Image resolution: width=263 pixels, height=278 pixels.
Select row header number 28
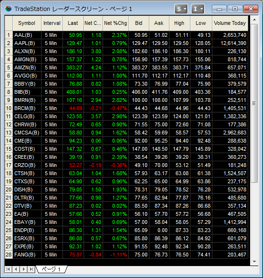9,255
